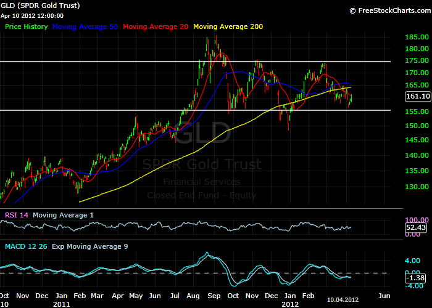
Task: Click the Apr time axis label
Action: [x=118, y=296]
